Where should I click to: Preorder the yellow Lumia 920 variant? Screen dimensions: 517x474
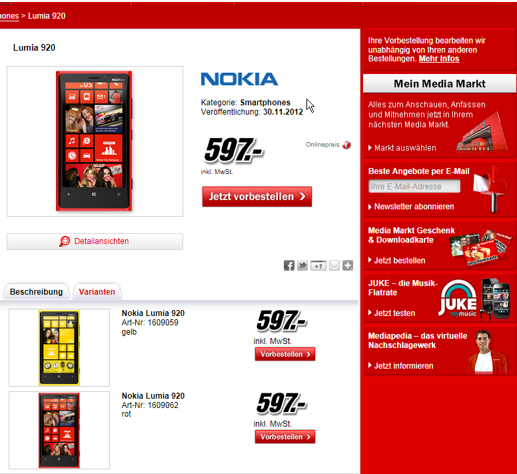[x=285, y=354]
